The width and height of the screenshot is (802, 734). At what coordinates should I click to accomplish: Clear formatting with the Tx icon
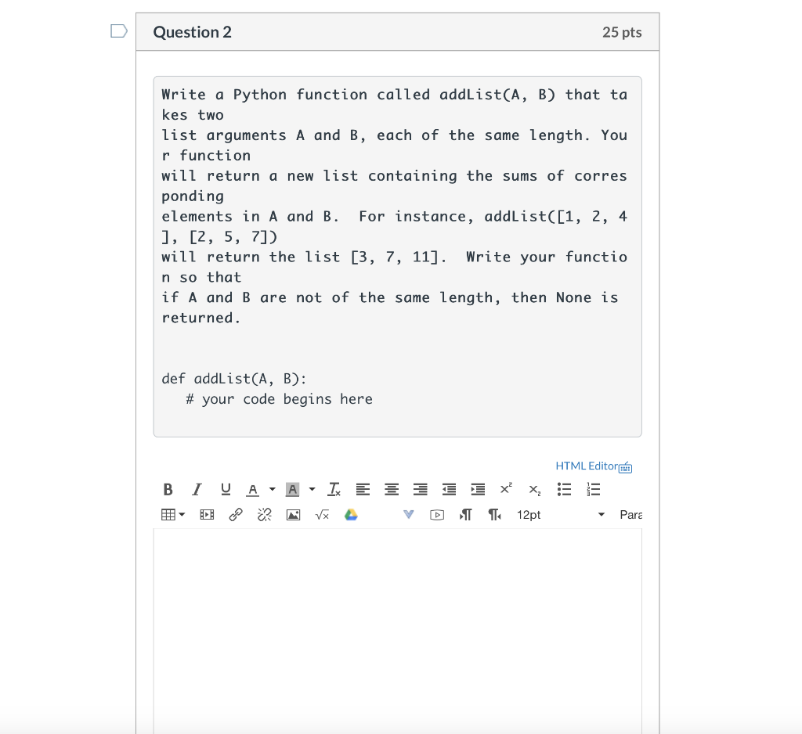(x=334, y=489)
